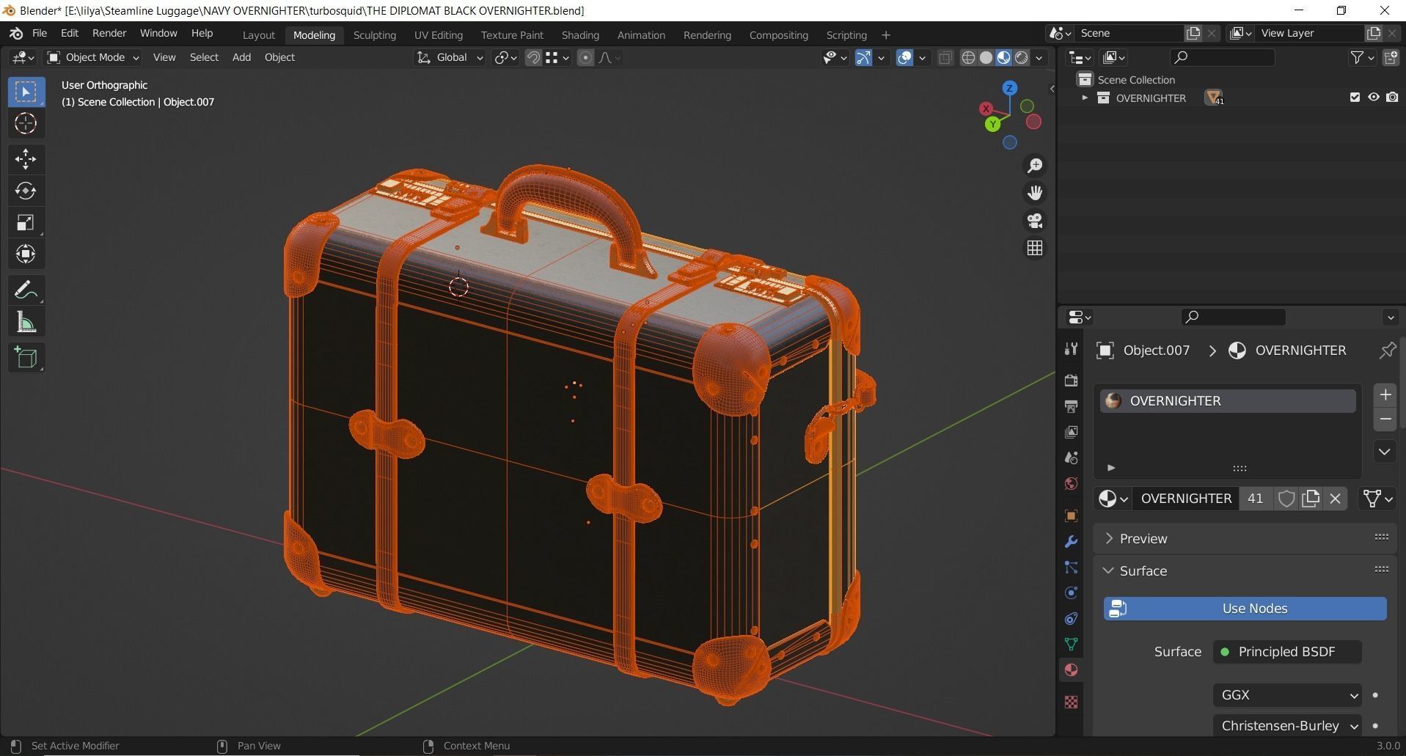Click the Principled BSDF surface shader button
The image size is (1406, 756).
click(1287, 652)
